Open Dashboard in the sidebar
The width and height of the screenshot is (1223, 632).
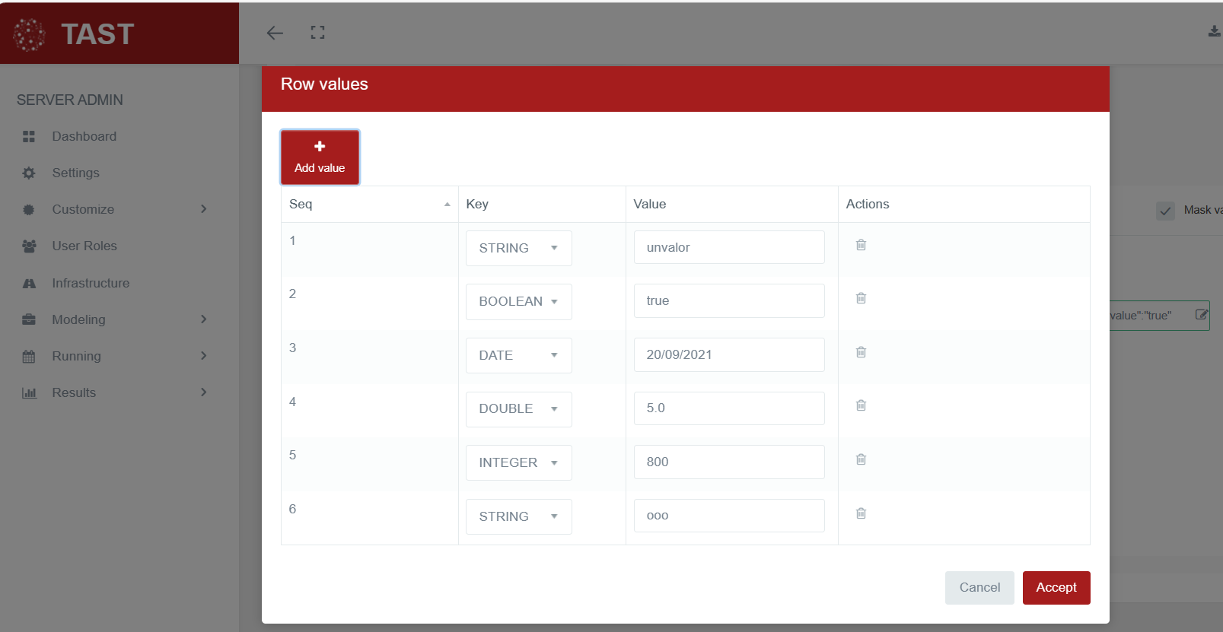84,137
